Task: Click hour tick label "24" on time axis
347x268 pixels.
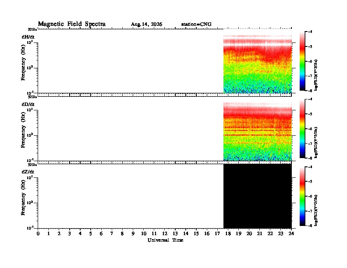Action: pos(291,234)
